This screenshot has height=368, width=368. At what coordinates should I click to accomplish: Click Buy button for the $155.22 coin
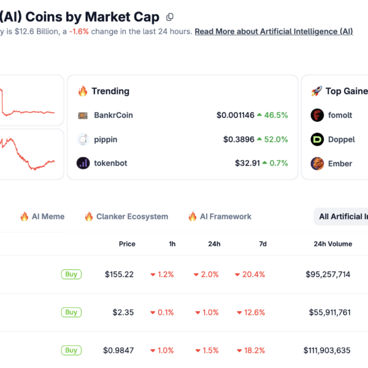tap(71, 274)
